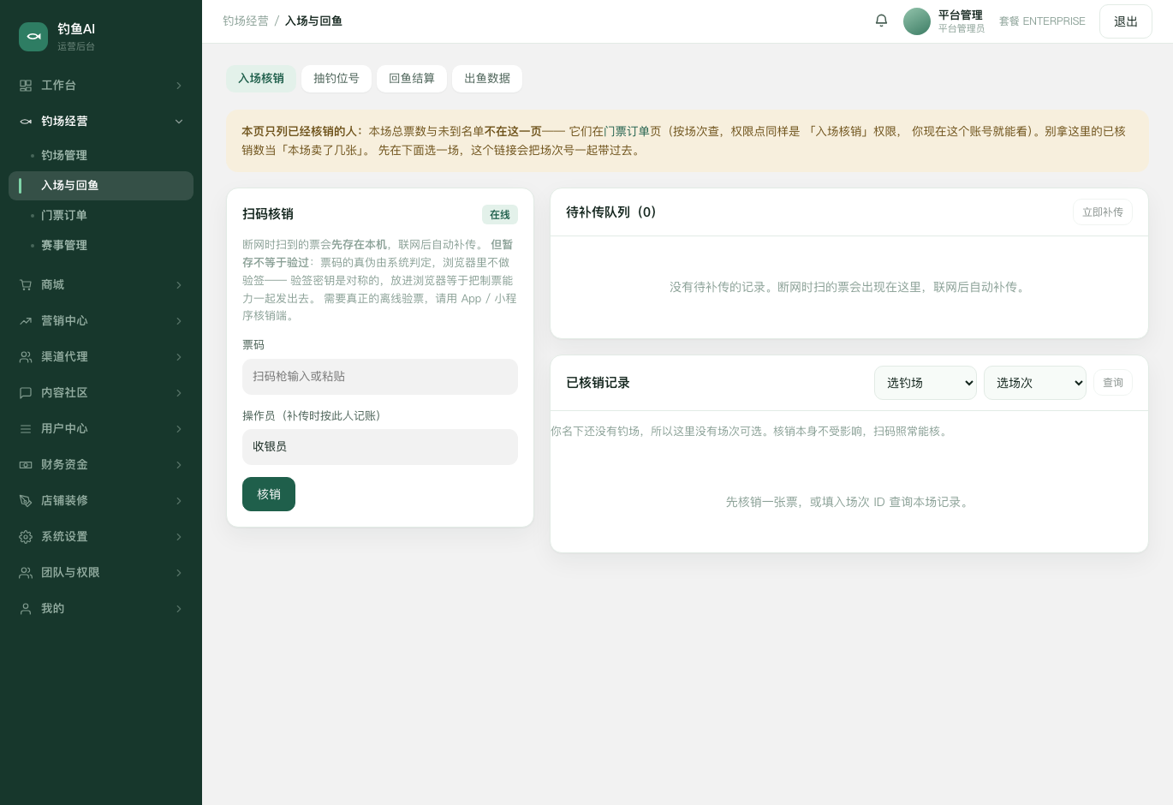Click the 钓鱼AI fish logo icon
The height and width of the screenshot is (805, 1173).
pos(33,37)
